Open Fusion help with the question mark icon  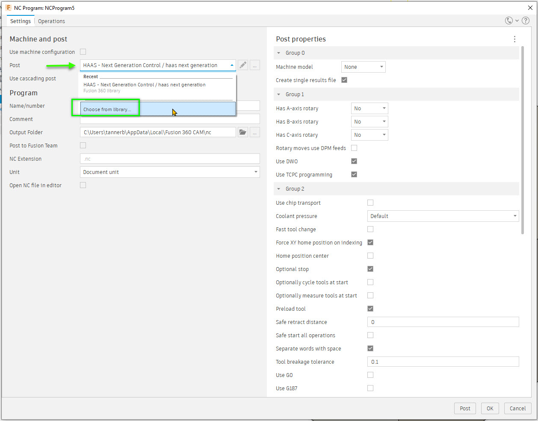pyautogui.click(x=526, y=20)
